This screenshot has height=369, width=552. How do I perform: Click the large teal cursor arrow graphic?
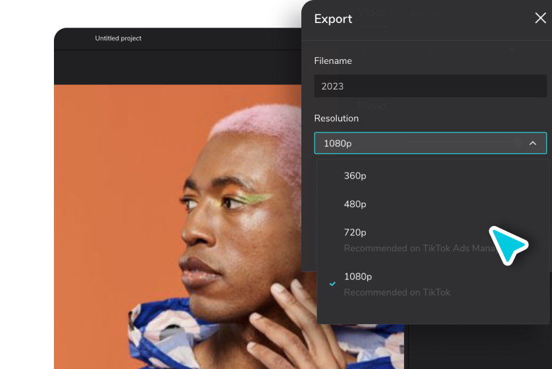point(507,245)
